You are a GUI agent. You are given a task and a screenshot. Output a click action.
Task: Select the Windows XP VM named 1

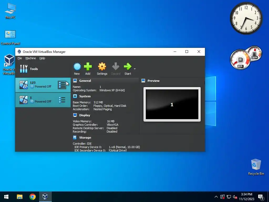[x=43, y=100]
